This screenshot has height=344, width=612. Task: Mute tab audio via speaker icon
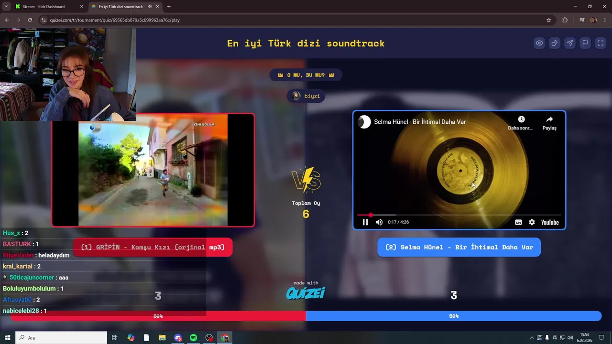click(x=150, y=7)
